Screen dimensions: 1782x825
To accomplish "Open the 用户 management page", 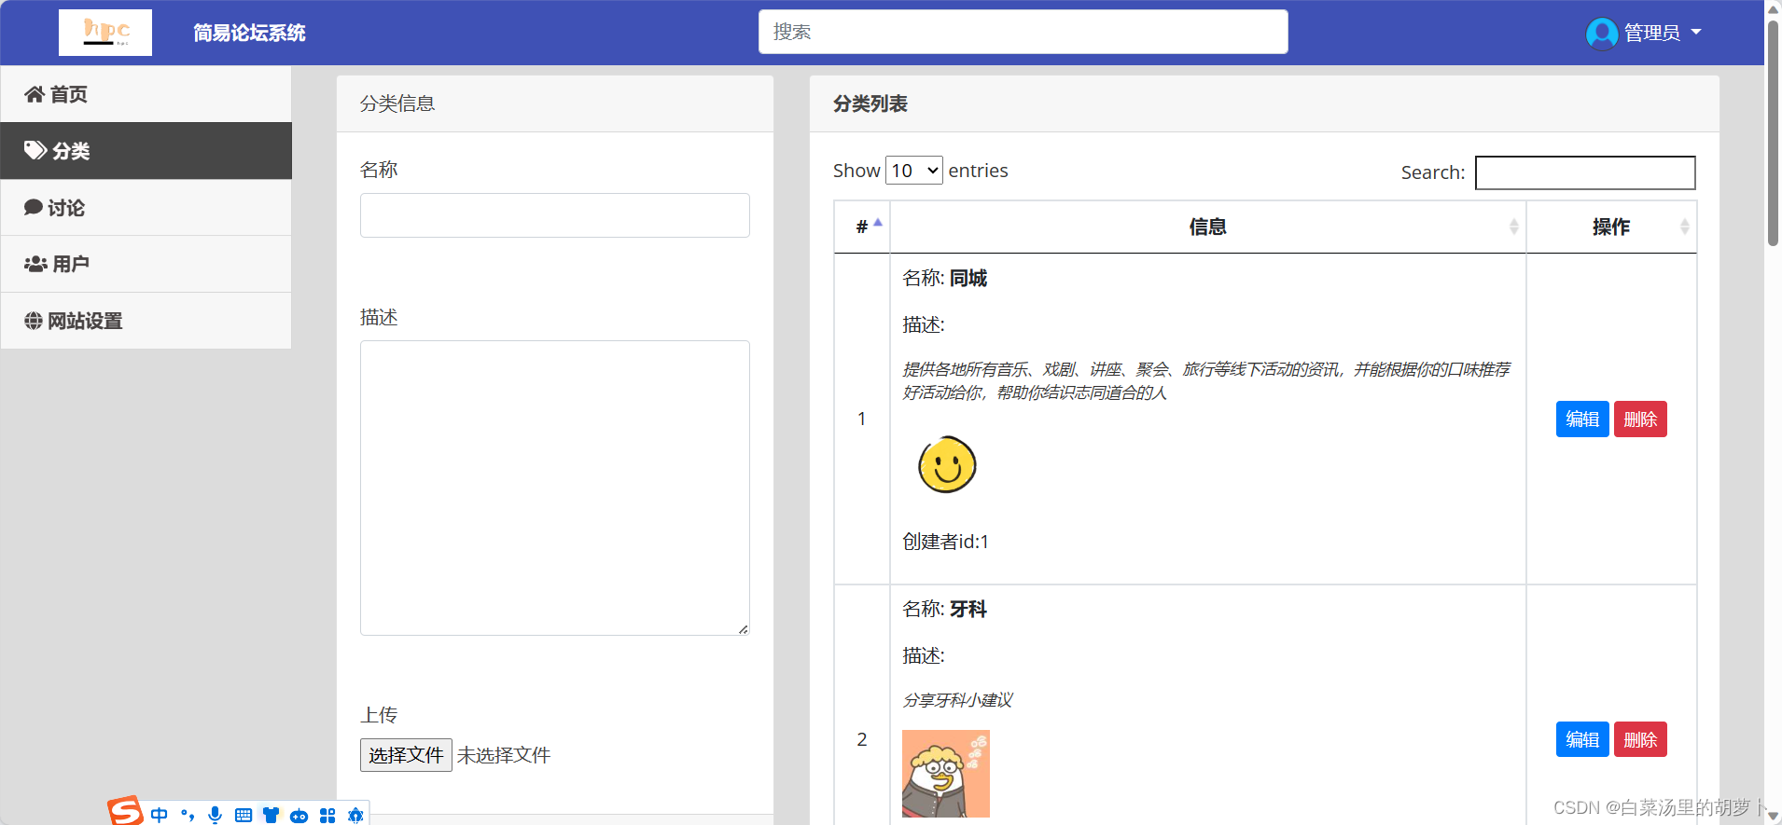I will (x=146, y=264).
